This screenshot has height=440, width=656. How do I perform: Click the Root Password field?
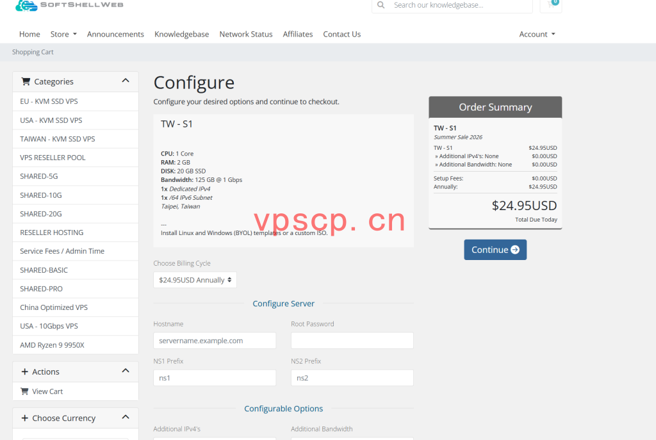(352, 341)
